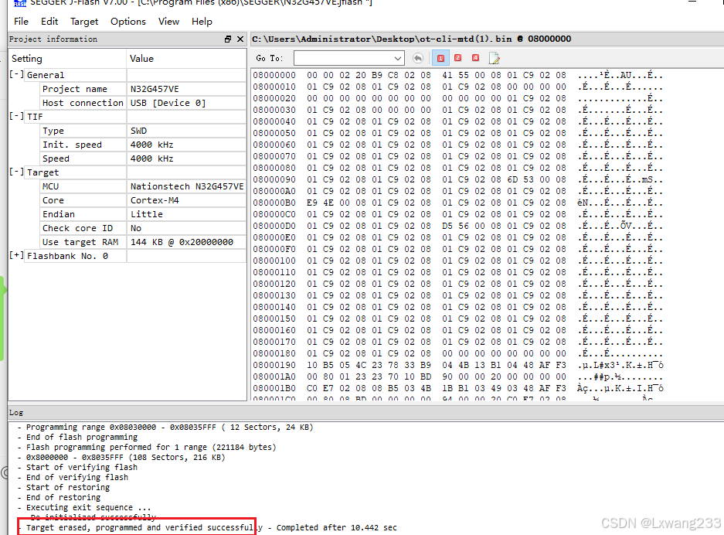Viewport: 724px width, 535px height.
Task: Select the Use target RAM value 144 KB
Action: coord(182,242)
